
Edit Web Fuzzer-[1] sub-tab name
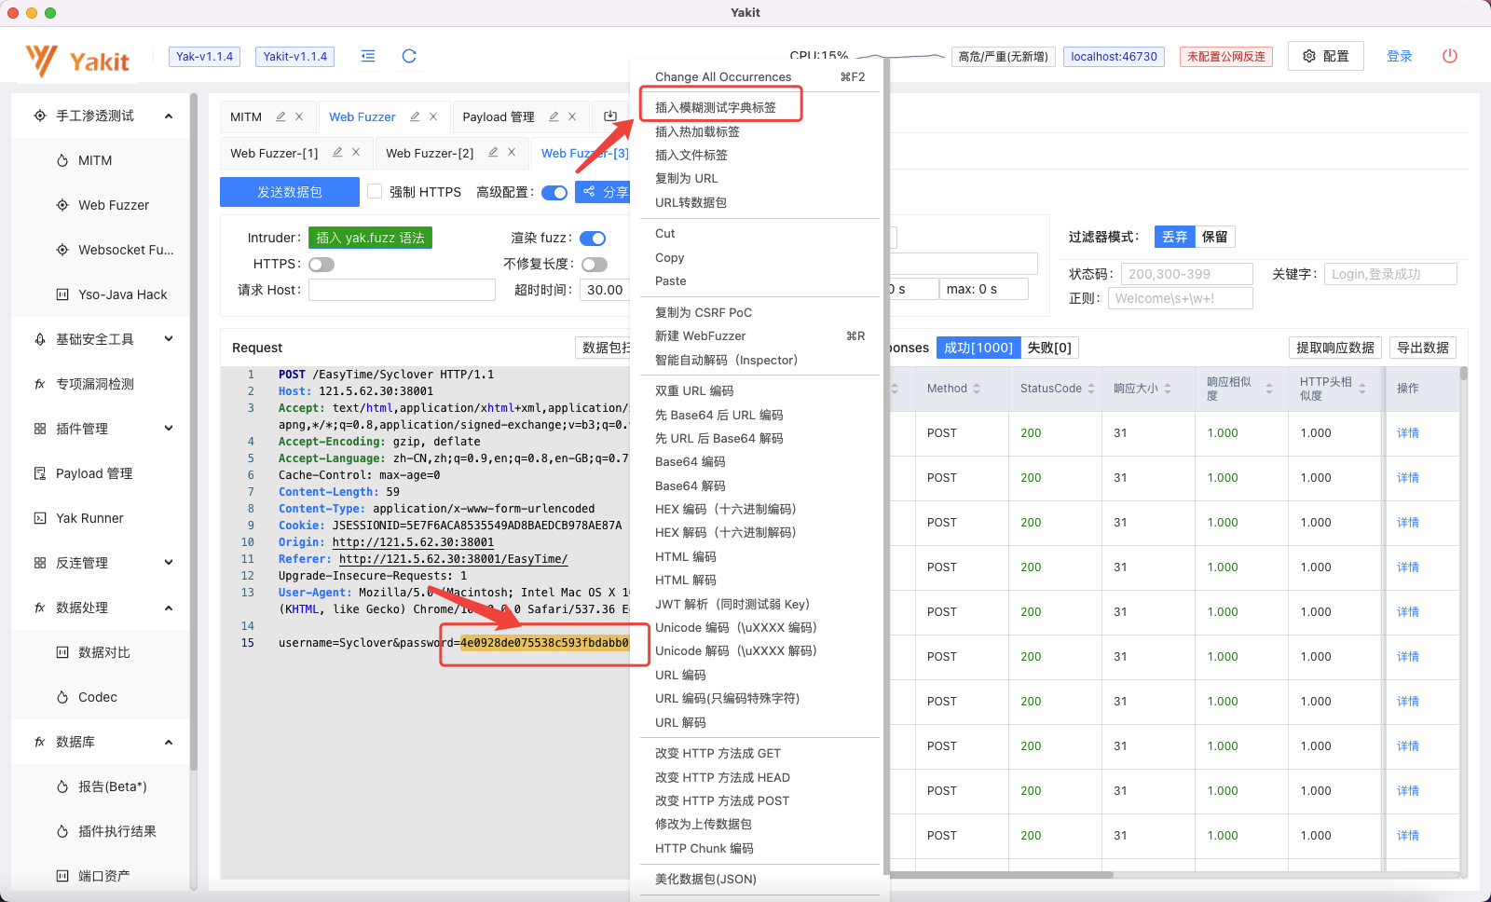[337, 152]
